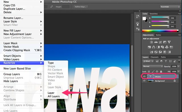Add a Brightness/Contrast adjustment
Viewport: 182px width, 112px height.
[x=151, y=42]
